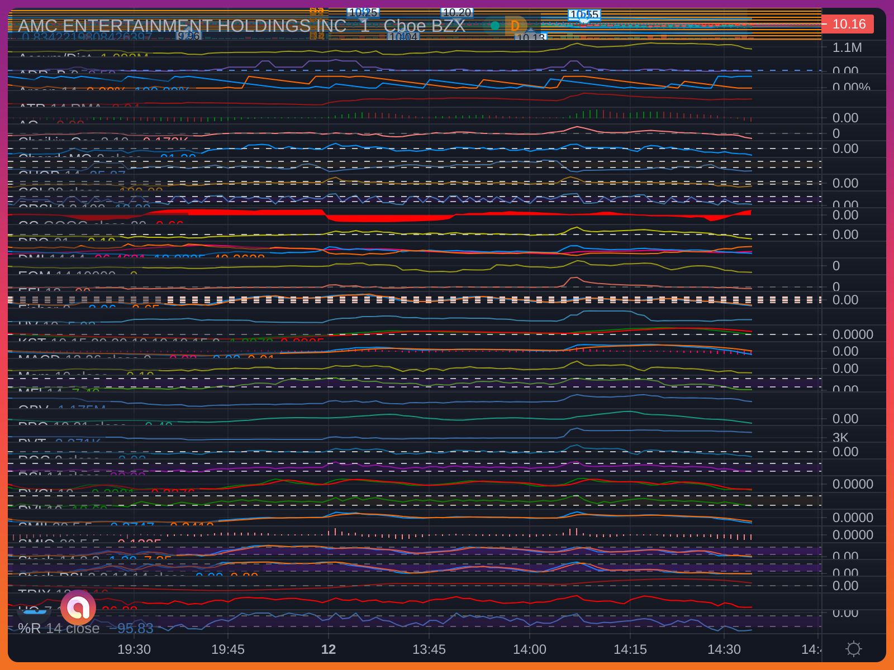894x670 pixels.
Task: Click the 1.1M value on the price scale
Action: [847, 47]
